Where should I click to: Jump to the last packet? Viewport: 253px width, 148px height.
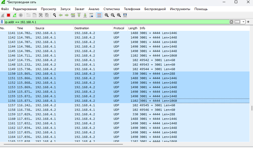(x=85, y=15)
